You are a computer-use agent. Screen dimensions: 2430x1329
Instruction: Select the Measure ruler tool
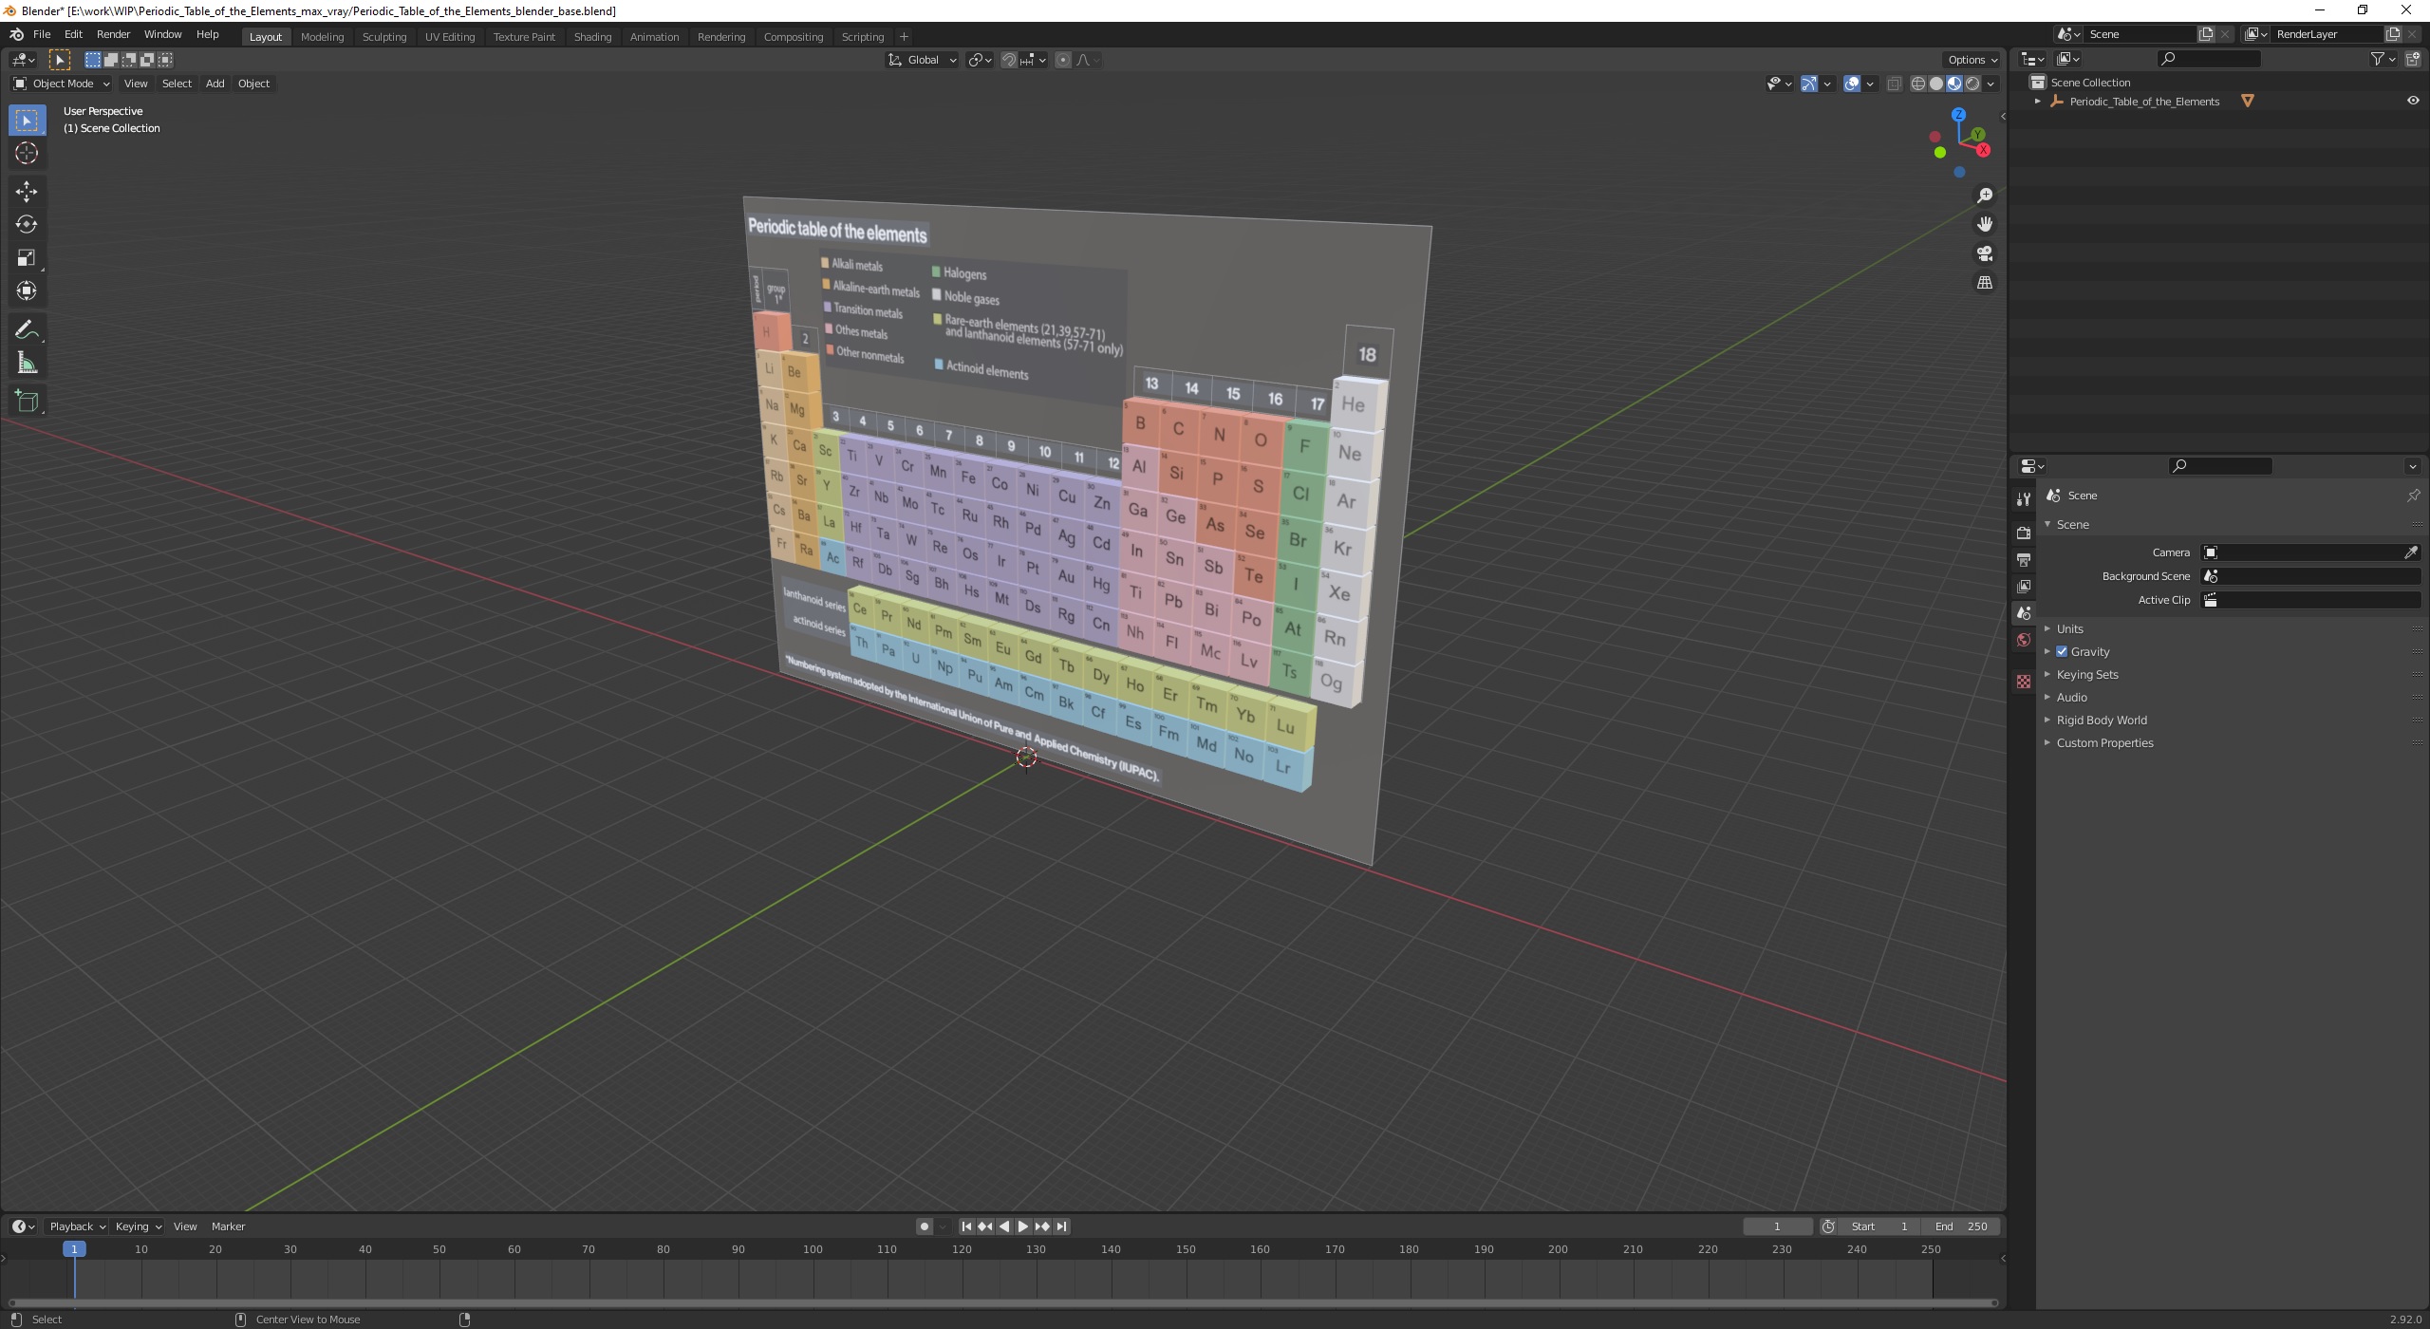(27, 364)
